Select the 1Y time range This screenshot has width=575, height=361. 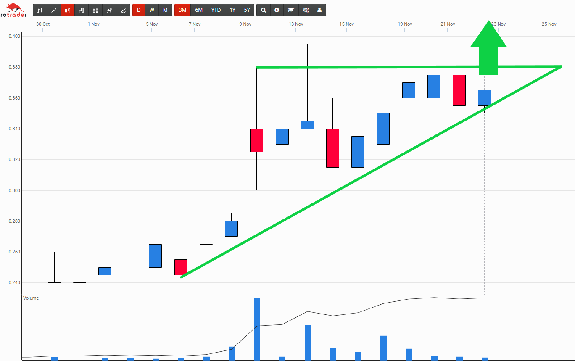pos(232,10)
